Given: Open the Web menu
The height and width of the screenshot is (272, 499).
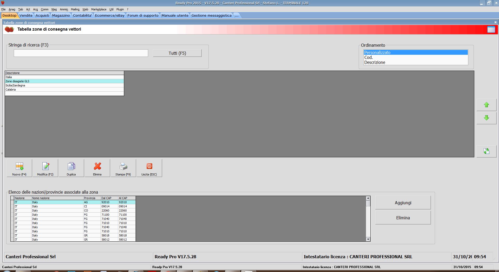Looking at the screenshot, I should tap(85, 9).
